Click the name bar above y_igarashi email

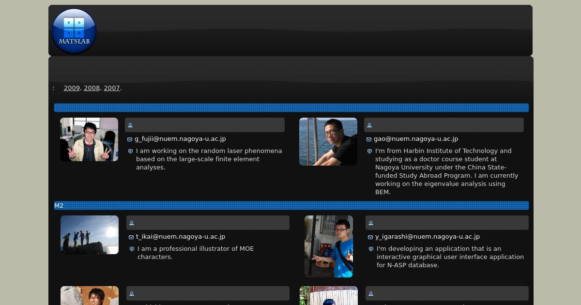(x=447, y=223)
